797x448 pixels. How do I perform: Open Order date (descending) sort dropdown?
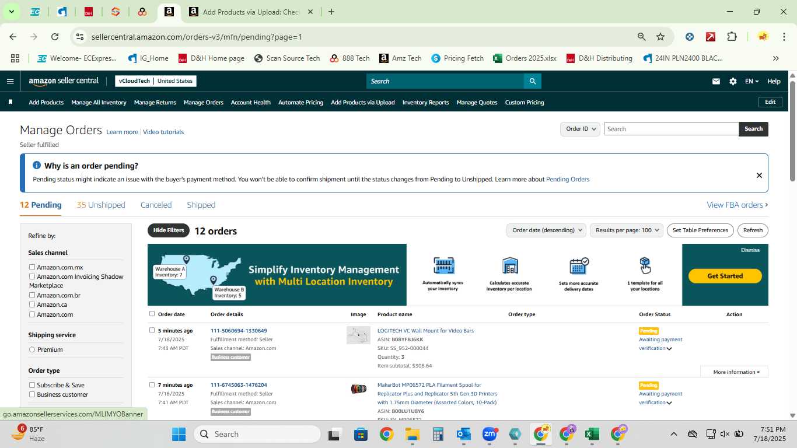pyautogui.click(x=546, y=230)
